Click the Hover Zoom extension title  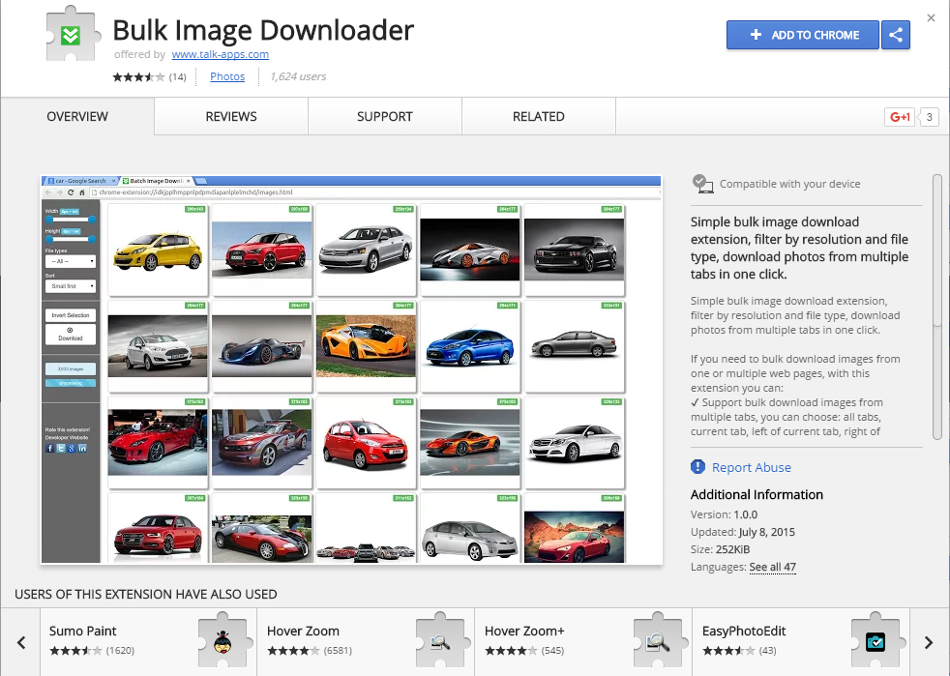[x=303, y=631]
